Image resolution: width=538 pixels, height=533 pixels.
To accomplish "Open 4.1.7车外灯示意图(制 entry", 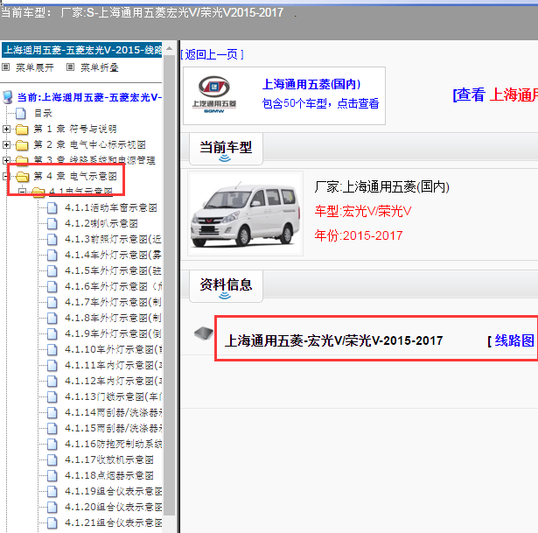I will click(113, 302).
